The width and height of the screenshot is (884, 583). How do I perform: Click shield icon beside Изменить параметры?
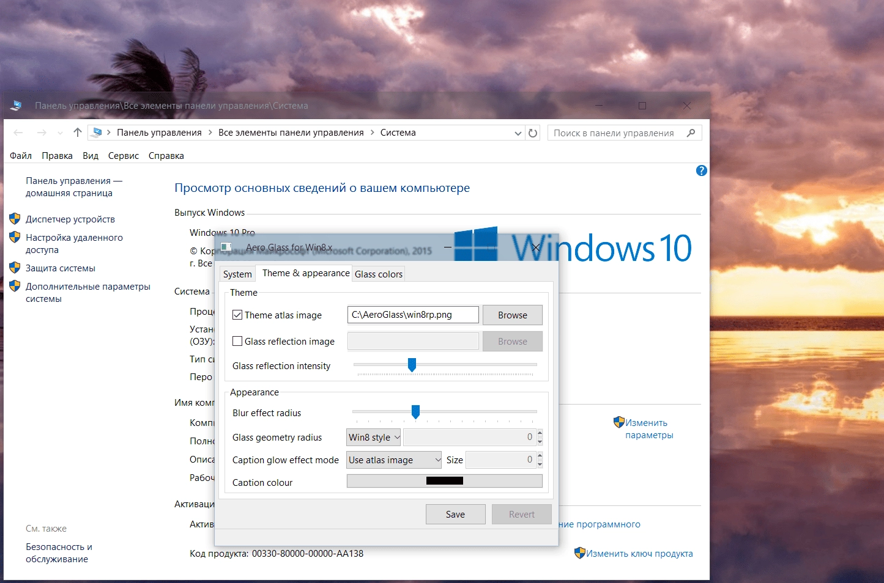pos(619,422)
